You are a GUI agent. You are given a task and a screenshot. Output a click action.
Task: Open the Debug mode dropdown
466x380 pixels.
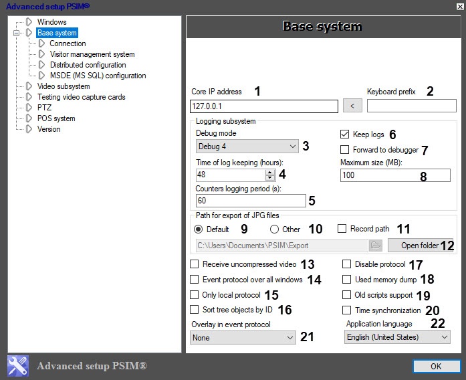pos(247,147)
